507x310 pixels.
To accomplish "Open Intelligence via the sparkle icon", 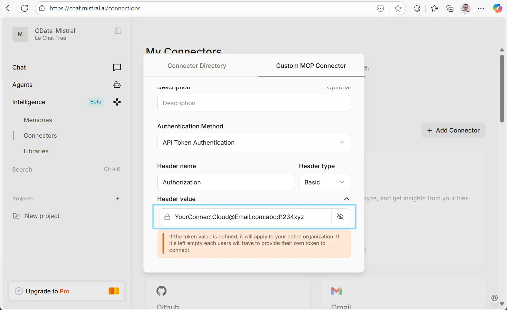I will click(117, 102).
